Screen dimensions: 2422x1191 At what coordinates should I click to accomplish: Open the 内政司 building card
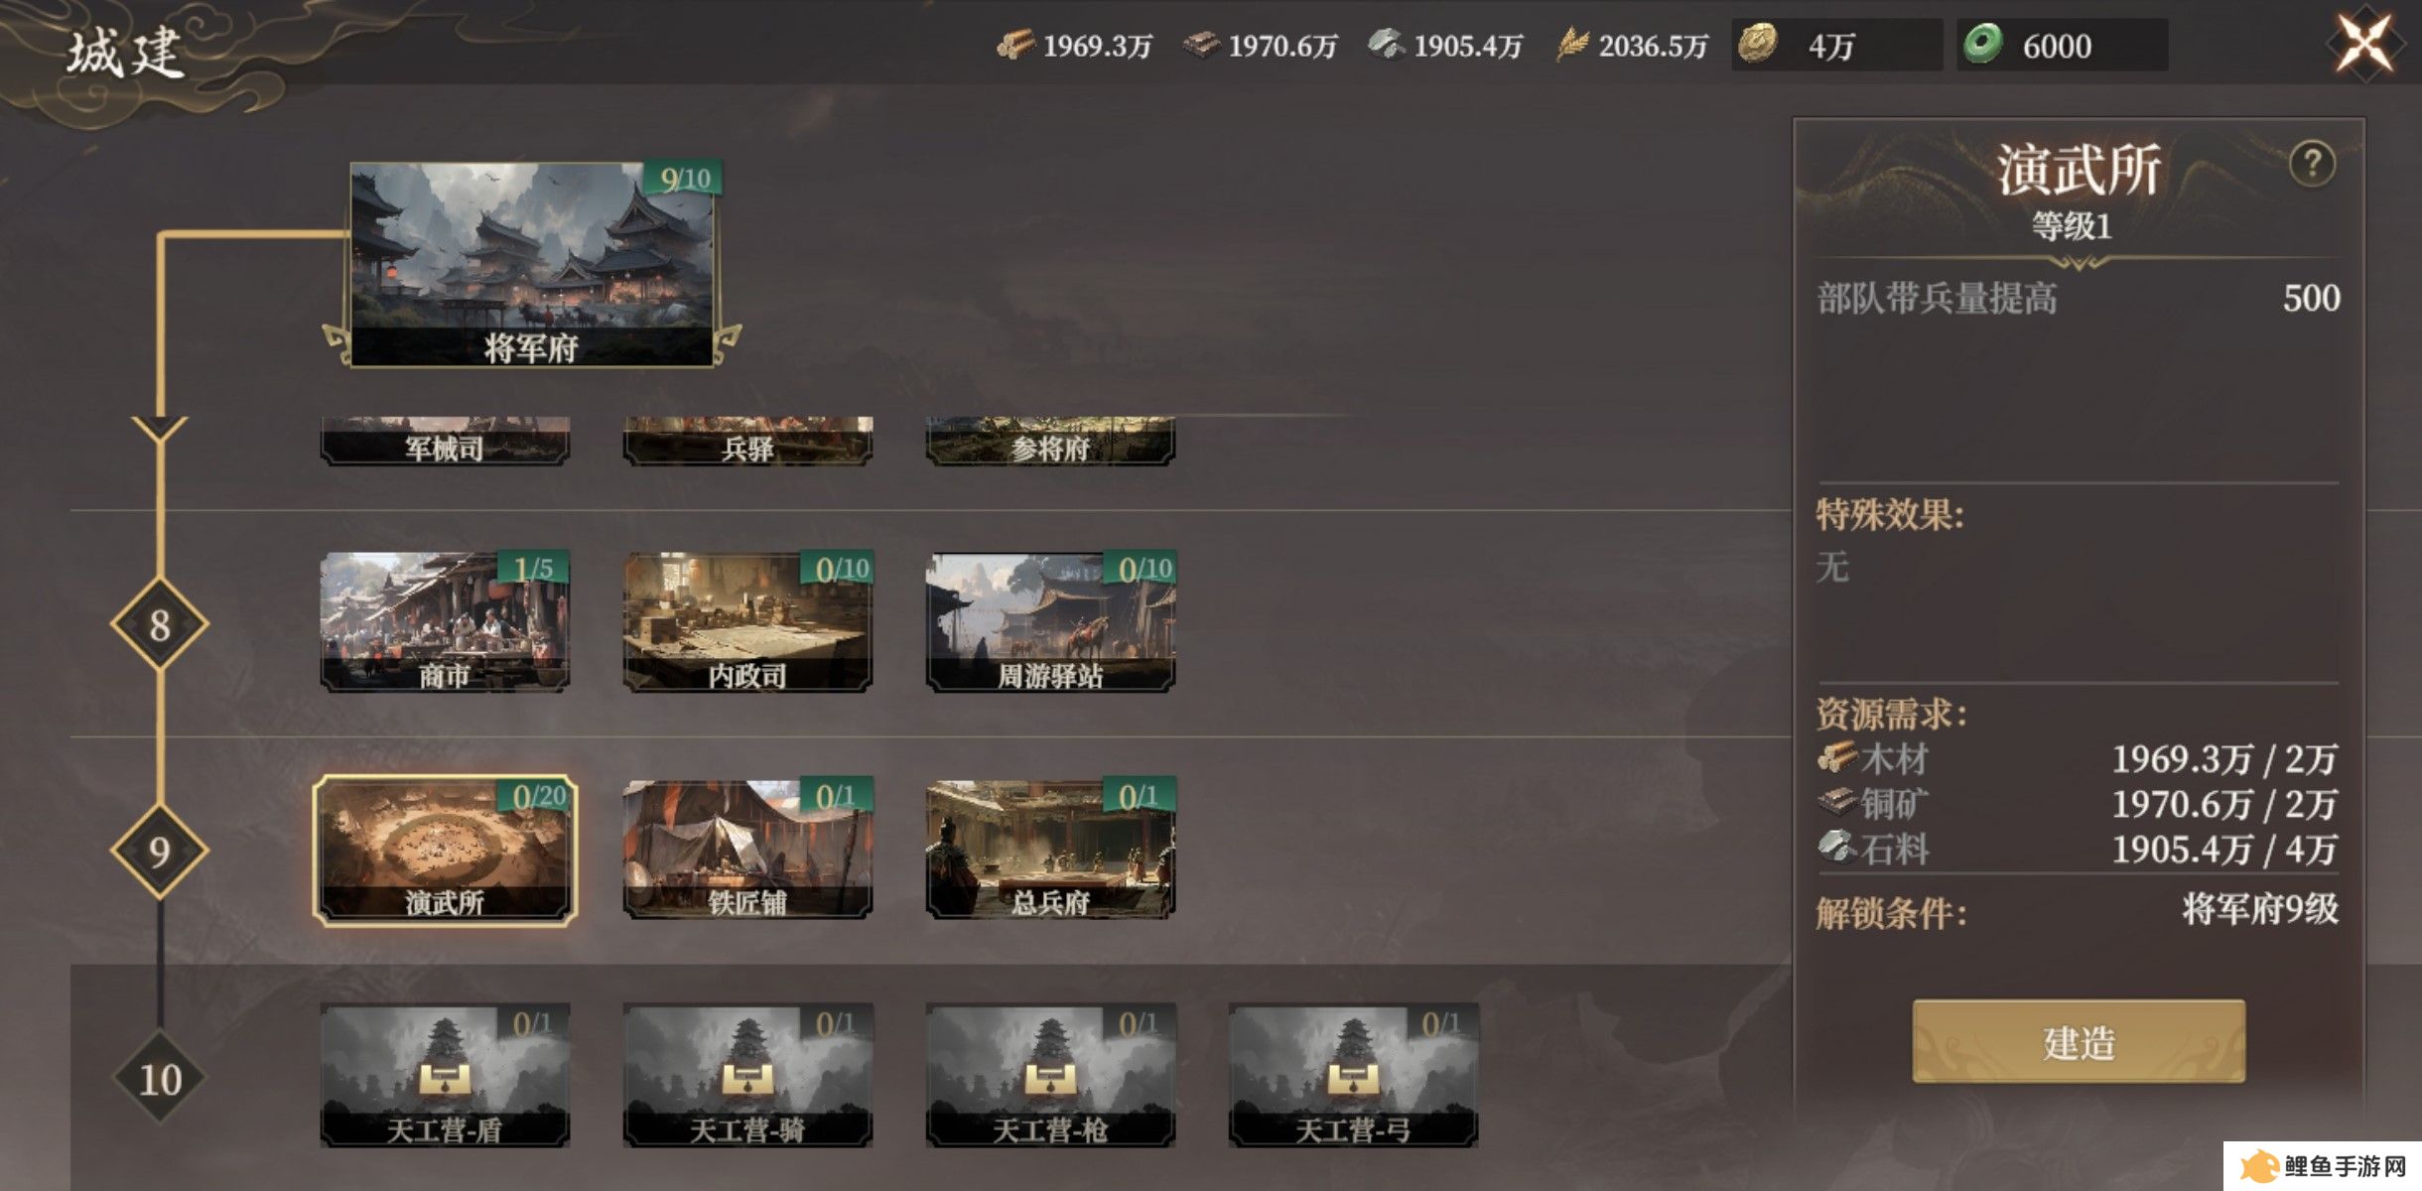pyautogui.click(x=747, y=621)
